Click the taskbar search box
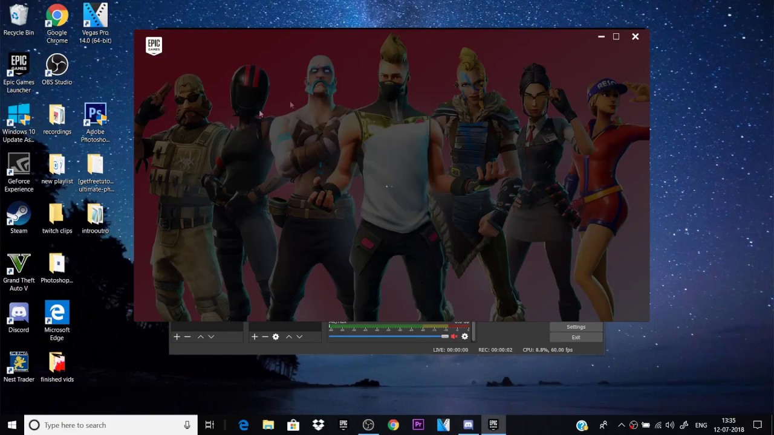Viewport: 774px width, 435px height. [x=111, y=425]
